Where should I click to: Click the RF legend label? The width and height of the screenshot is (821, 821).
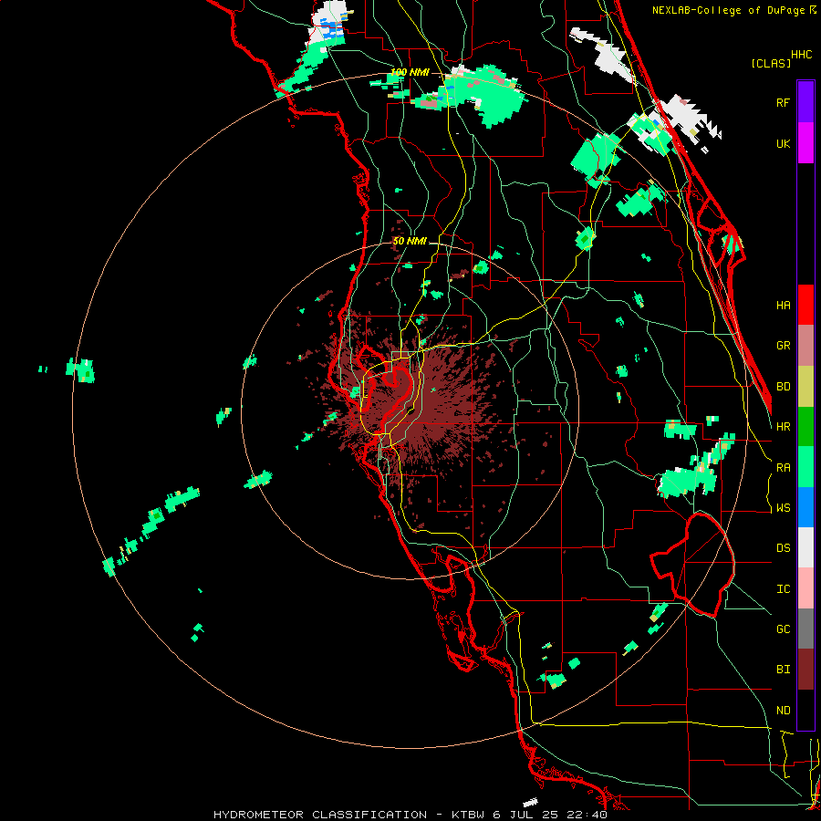783,102
